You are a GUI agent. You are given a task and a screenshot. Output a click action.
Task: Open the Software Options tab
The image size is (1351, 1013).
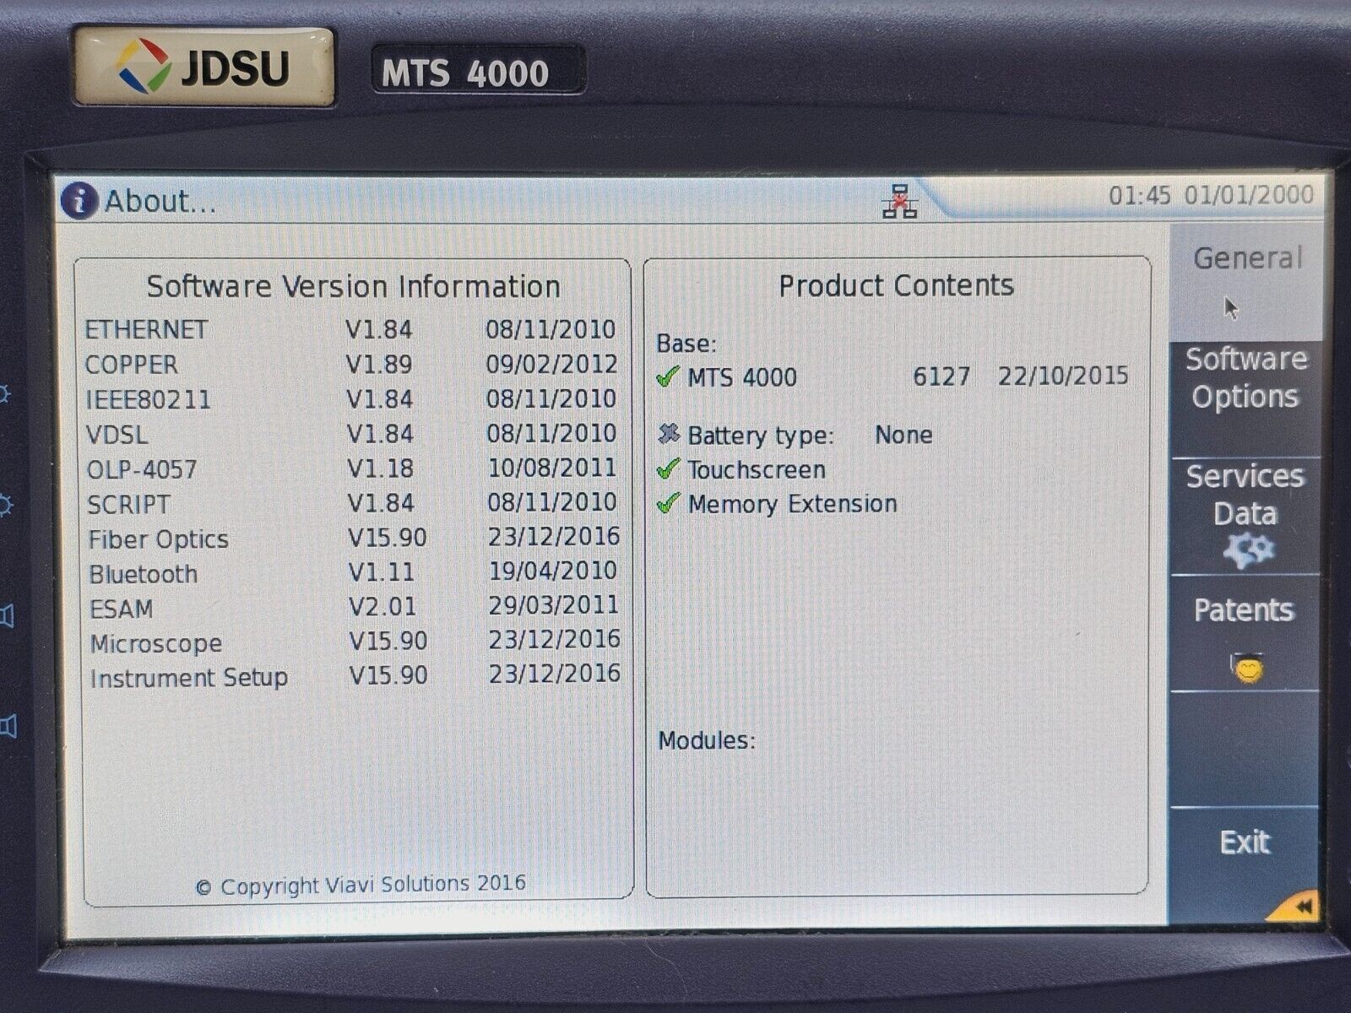coord(1246,398)
